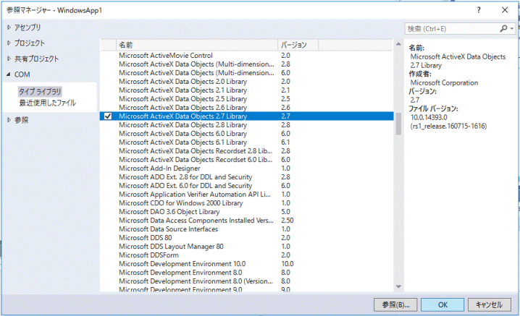Image resolution: width=520 pixels, height=316 pixels.
Task: Select Microsoft Application Verifier Automation API row
Action: (246, 195)
